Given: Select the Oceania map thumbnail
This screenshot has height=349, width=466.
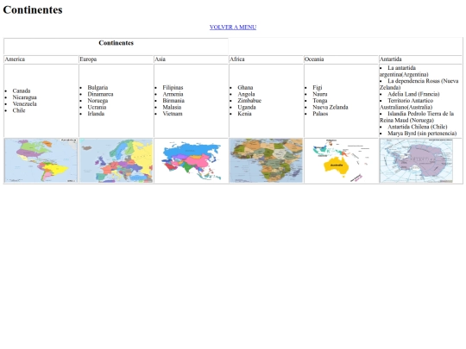Looking at the screenshot, I should tap(341, 160).
